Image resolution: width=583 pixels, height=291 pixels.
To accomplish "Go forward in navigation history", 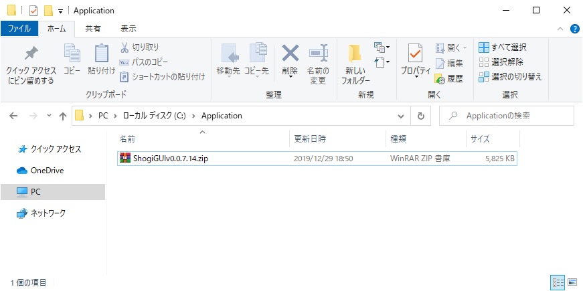I will click(x=33, y=116).
